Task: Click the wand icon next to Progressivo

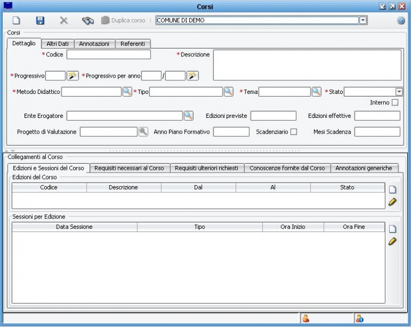Action: click(73, 76)
